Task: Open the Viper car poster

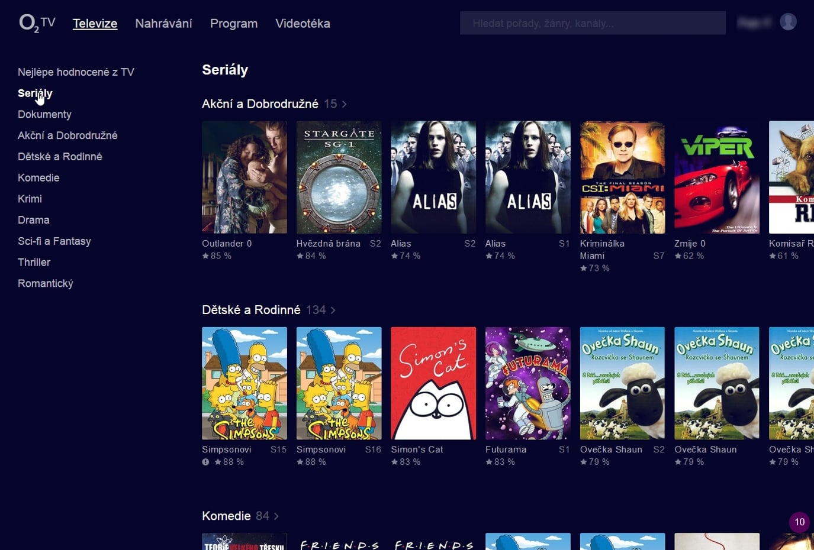Action: 717,177
